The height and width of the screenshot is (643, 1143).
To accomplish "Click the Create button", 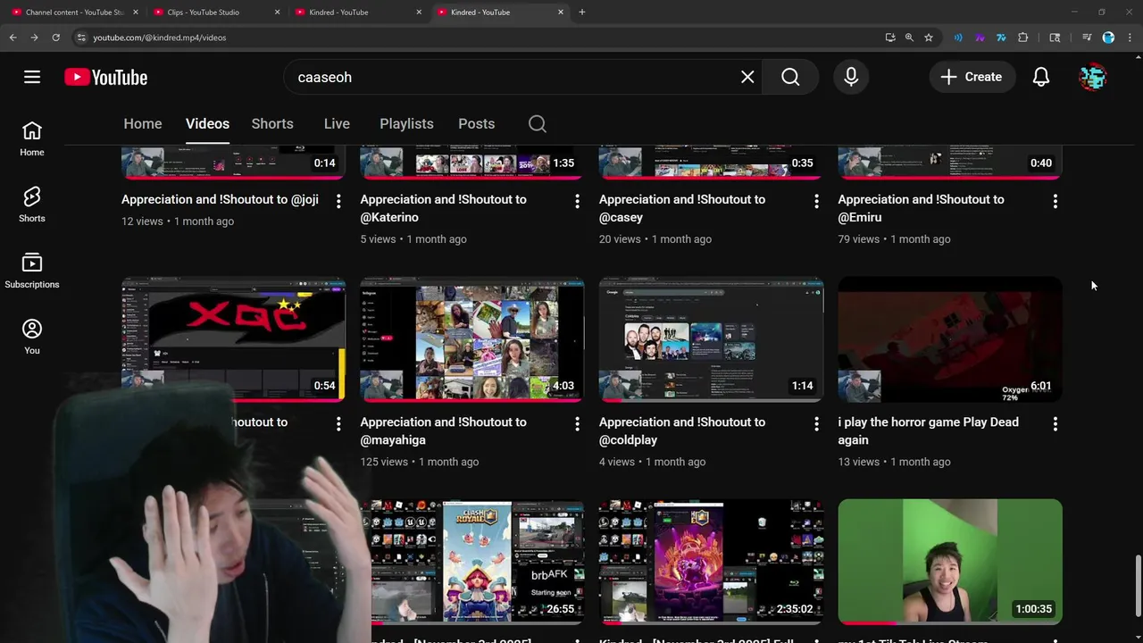I will 972,77.
